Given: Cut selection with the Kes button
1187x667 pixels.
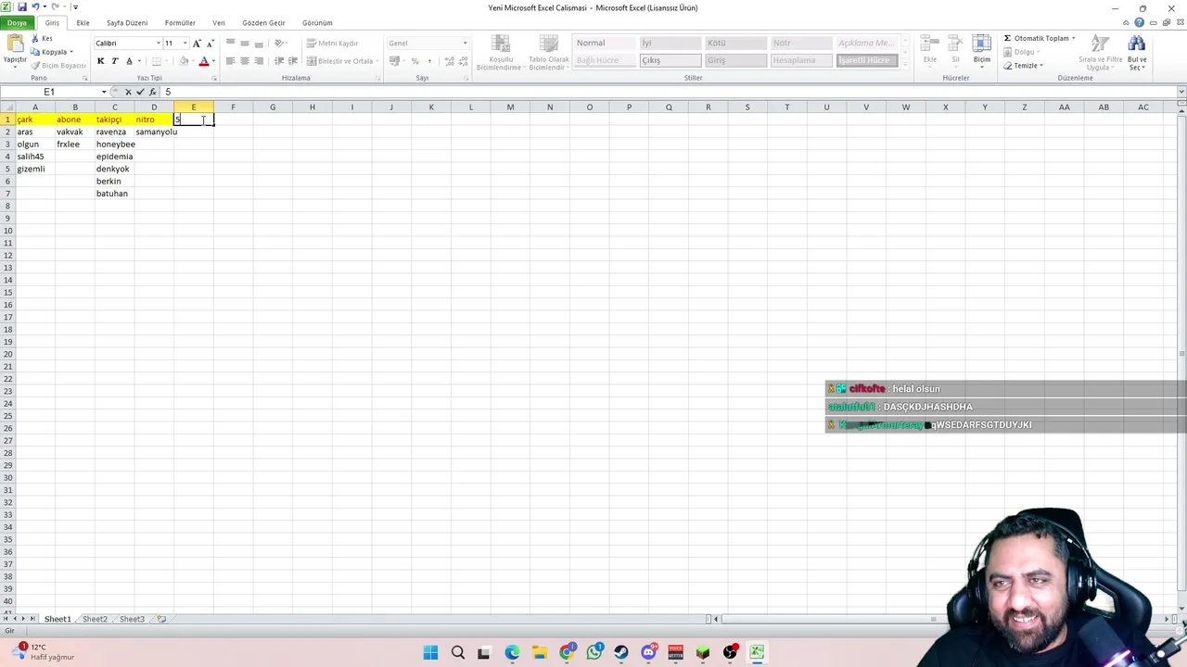Looking at the screenshot, I should (x=42, y=39).
